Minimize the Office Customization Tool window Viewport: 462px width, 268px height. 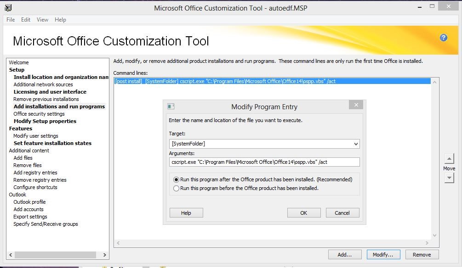(x=420, y=7)
